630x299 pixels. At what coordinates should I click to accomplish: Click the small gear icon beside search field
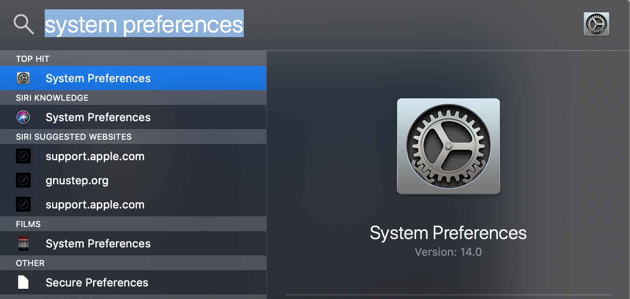[596, 24]
